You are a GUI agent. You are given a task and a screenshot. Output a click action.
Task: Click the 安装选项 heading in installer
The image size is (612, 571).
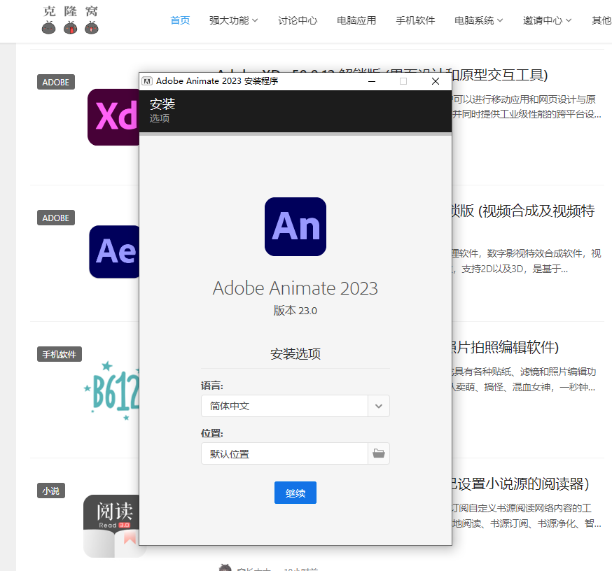[x=295, y=354]
